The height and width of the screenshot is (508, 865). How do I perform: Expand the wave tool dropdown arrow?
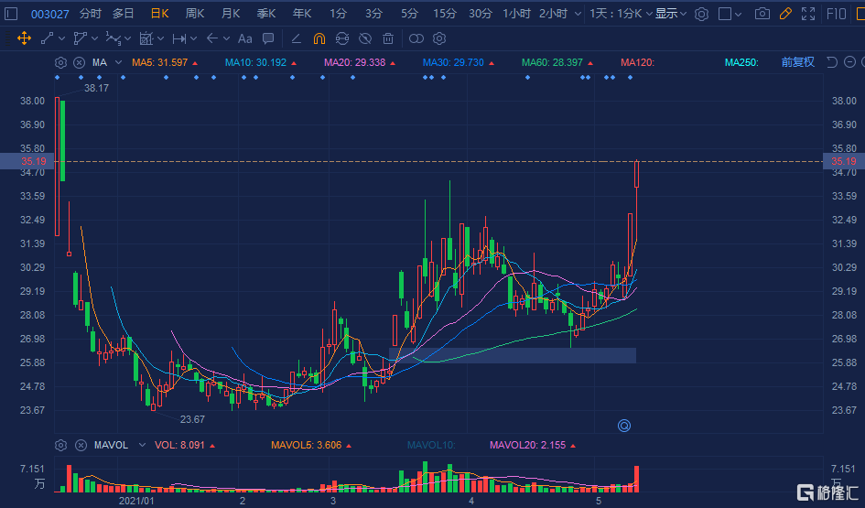pos(127,38)
